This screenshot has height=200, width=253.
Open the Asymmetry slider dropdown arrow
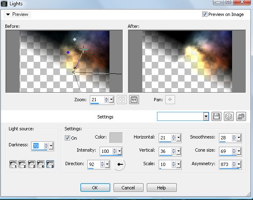[239, 164]
